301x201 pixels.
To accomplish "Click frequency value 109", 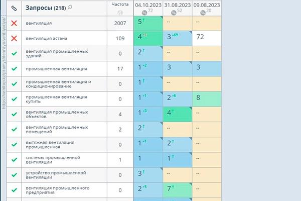I will pyautogui.click(x=120, y=39).
